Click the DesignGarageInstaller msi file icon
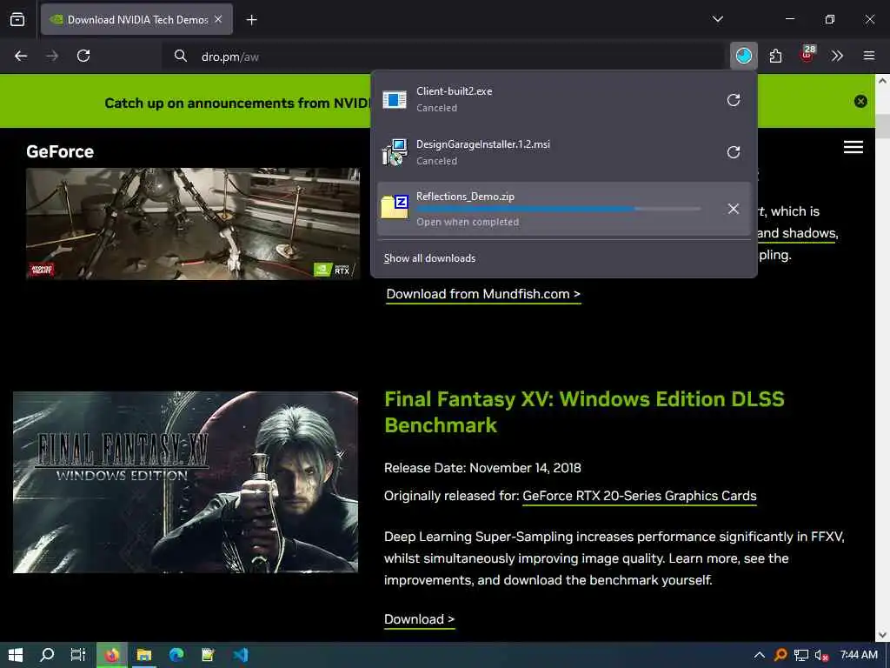 395,152
